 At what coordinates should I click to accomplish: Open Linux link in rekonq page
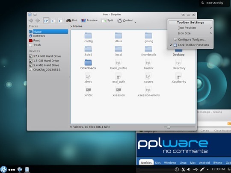(x=183, y=163)
